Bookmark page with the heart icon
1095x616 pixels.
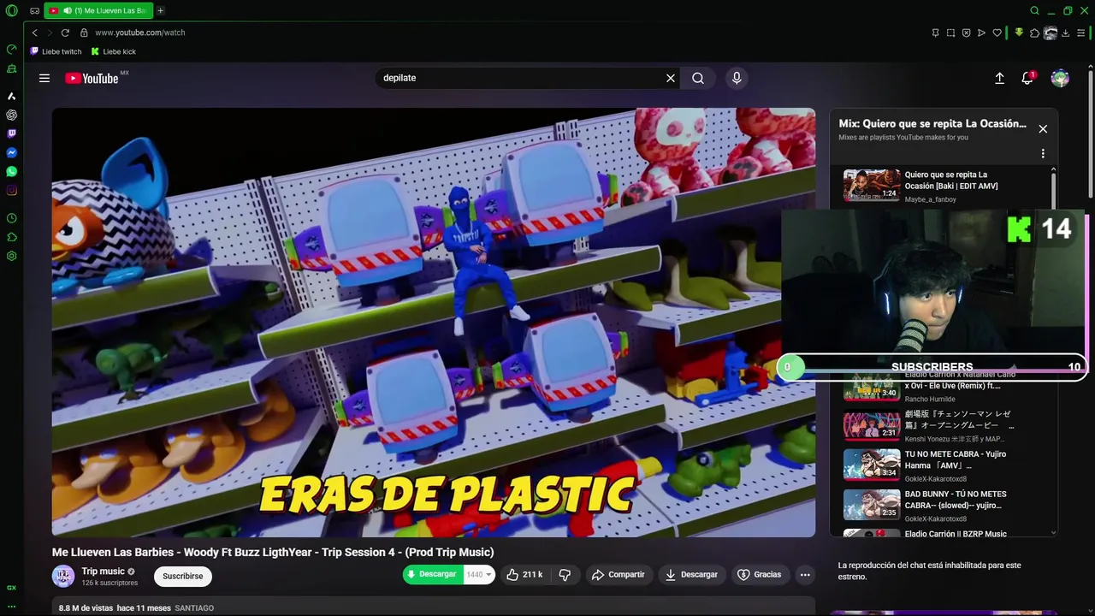(997, 33)
